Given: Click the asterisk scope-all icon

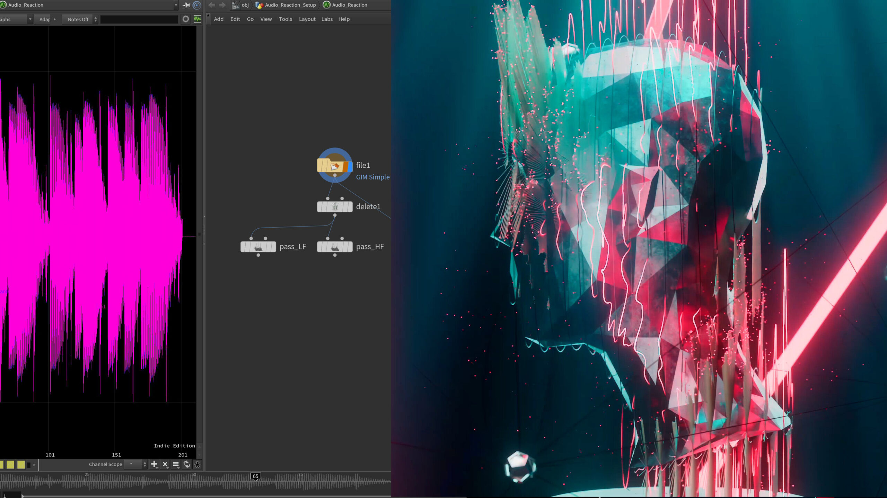Looking at the screenshot, I should [197, 464].
